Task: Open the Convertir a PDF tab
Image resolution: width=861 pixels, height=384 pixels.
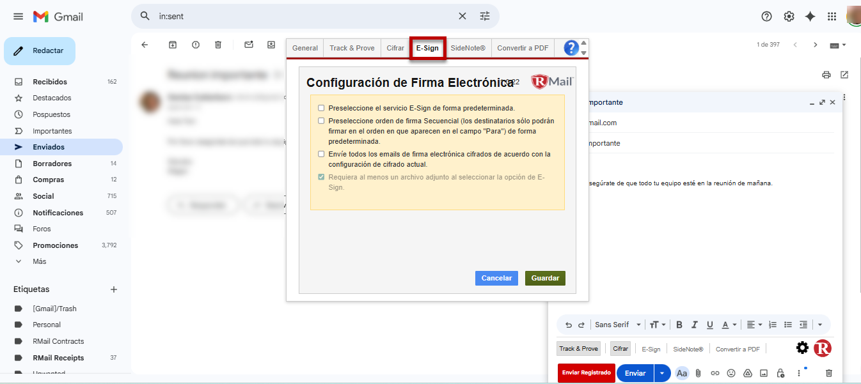Action: click(x=523, y=48)
